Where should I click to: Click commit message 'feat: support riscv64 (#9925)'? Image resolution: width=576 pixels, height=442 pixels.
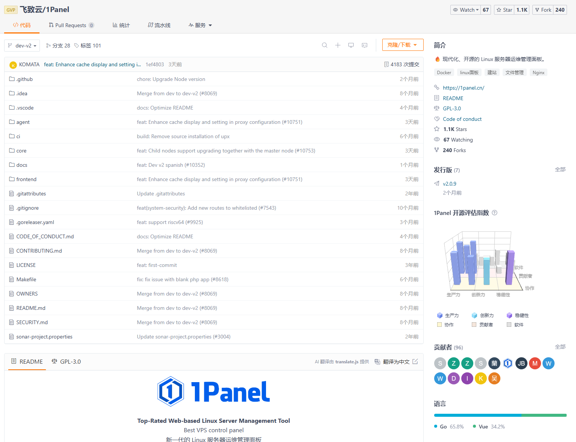pos(170,222)
